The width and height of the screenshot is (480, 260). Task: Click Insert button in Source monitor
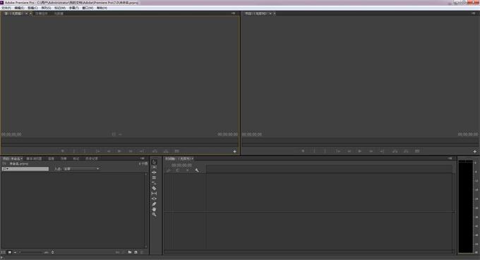coord(155,151)
